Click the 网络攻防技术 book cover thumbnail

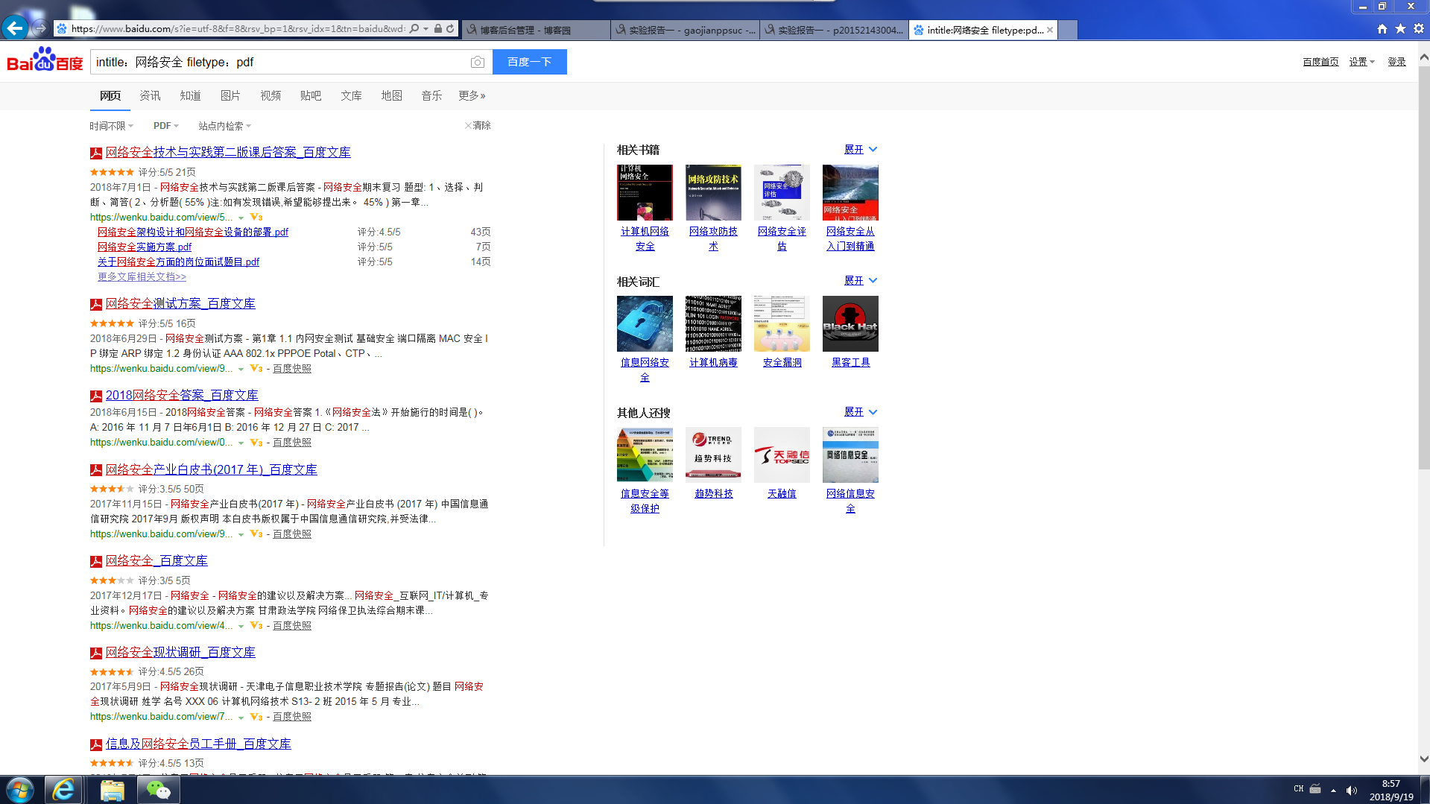point(713,192)
